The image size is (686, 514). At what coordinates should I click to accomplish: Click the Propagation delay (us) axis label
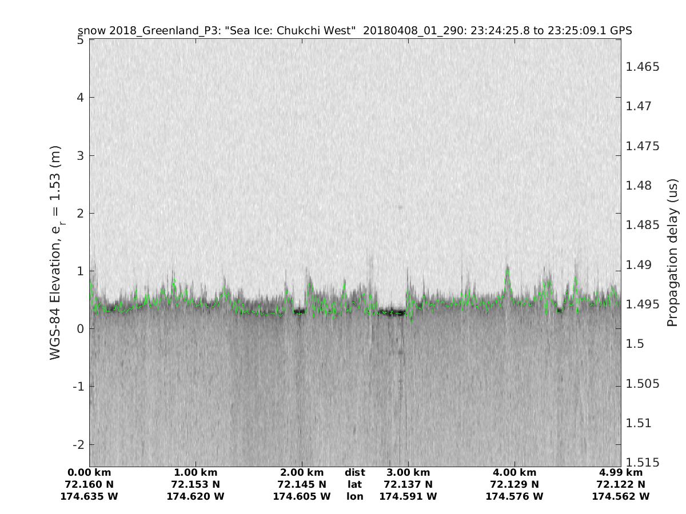[x=672, y=252]
